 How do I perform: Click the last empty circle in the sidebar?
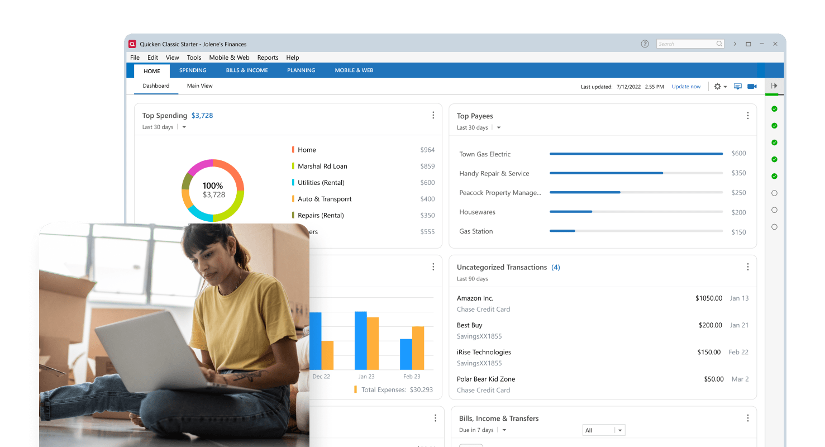coord(774,227)
